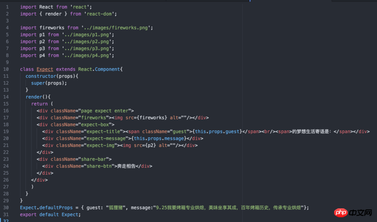Click the 9.25我要烤箱专业烘焙 message string
Screen dimensions: 377x222
(x=229, y=207)
